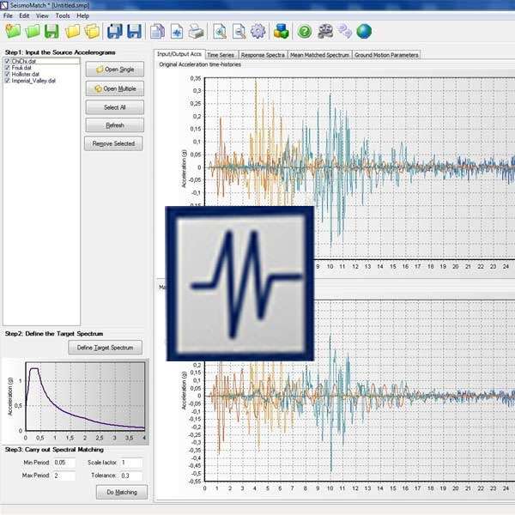Click the Scale factor input field

click(x=131, y=463)
